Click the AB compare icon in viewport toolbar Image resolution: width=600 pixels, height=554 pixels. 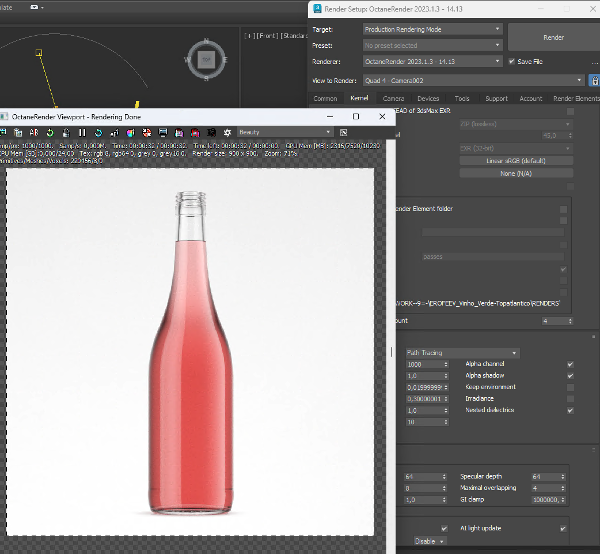point(34,133)
